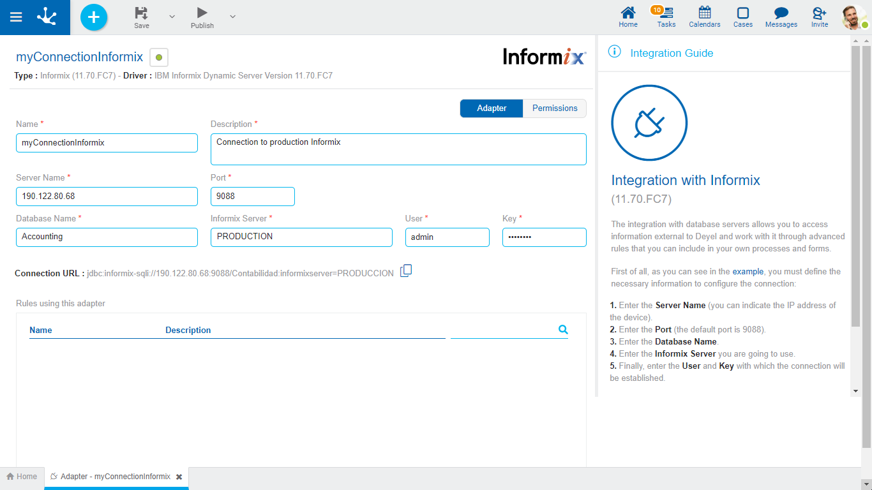Click the Save disk icon
Screen dimensions: 872x490
[142, 13]
